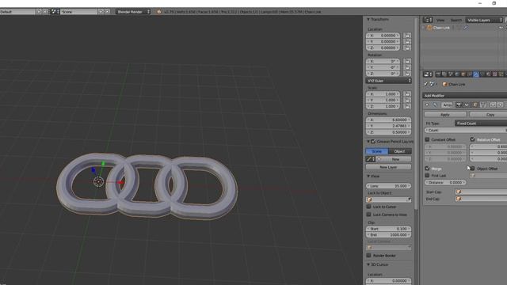Toggle Chain Link visibility eye in outliner
The image size is (507, 285).
pos(501,28)
